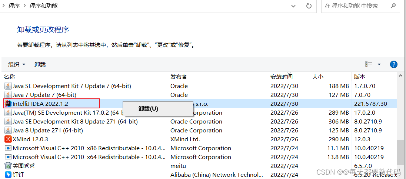Open the help question mark icon
Image resolution: width=406 pixels, height=179 pixels.
(x=393, y=64)
